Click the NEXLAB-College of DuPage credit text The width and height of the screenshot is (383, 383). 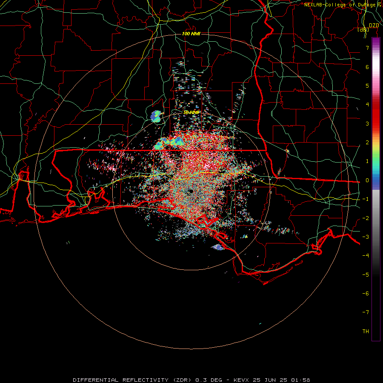[343, 5]
